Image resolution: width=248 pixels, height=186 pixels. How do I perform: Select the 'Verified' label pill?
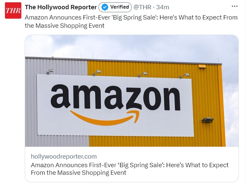coord(115,7)
